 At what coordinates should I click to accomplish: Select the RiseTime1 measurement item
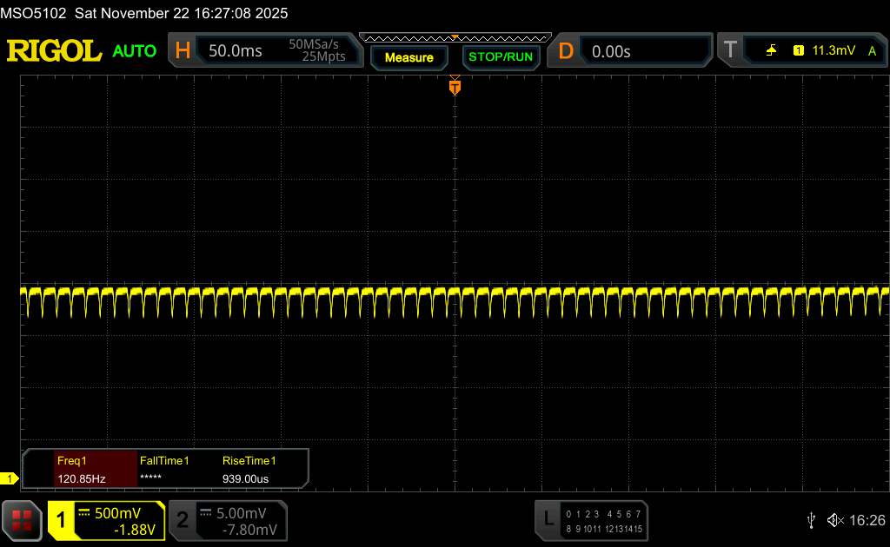click(x=249, y=470)
